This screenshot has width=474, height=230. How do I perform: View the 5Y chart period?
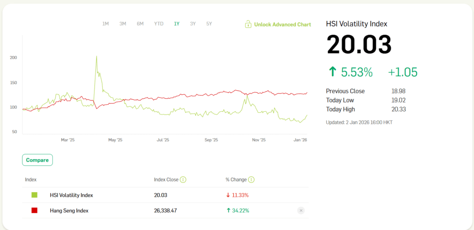(x=209, y=24)
